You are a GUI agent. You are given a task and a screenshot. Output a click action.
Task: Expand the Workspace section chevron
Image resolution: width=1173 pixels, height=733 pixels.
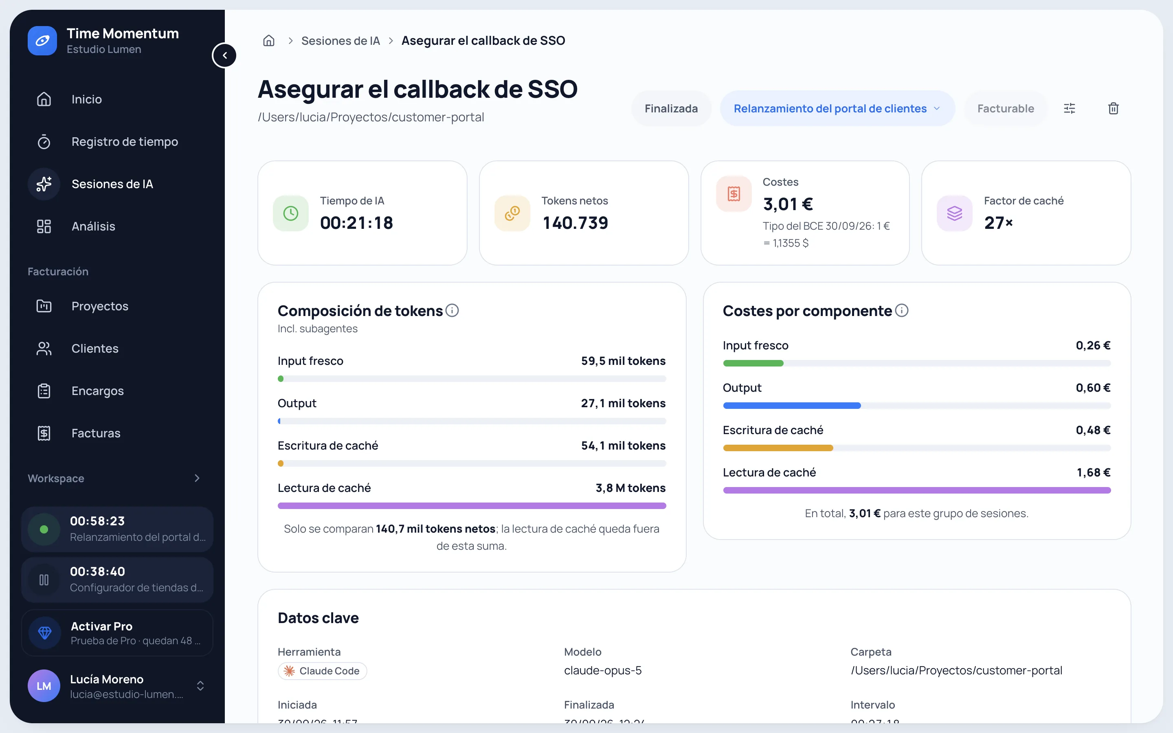click(x=197, y=478)
